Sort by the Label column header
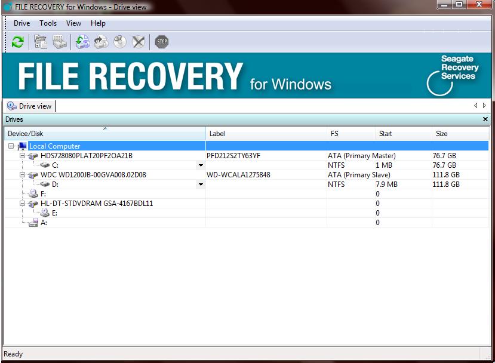This screenshot has height=363, width=495. click(266, 134)
